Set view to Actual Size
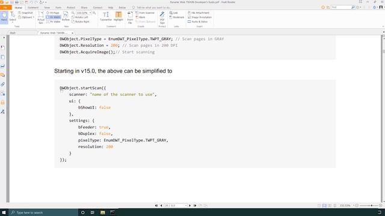This screenshot has width=385, height=216. coord(41,17)
